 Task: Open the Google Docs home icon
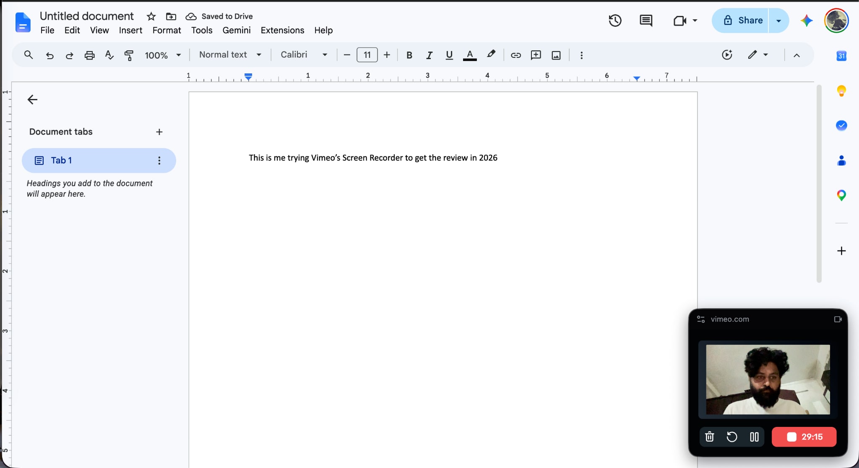23,22
